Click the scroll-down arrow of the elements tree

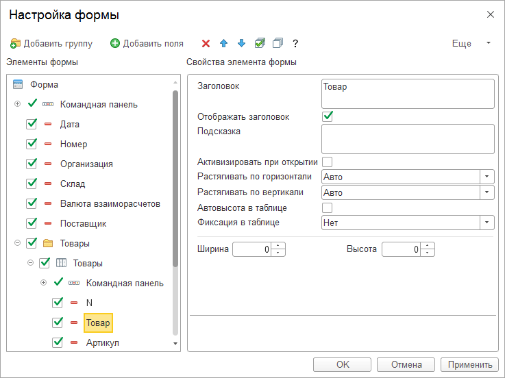coord(175,344)
